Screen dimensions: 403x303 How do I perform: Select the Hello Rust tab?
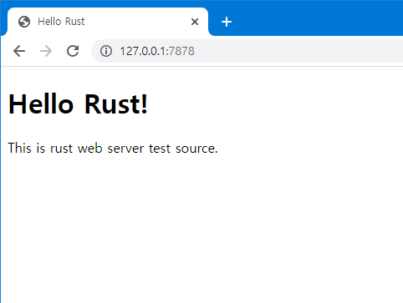pos(108,22)
